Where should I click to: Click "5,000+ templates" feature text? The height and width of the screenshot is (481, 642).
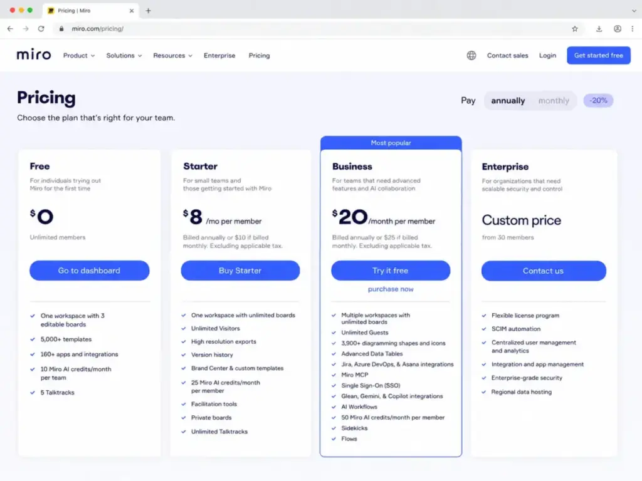66,339
